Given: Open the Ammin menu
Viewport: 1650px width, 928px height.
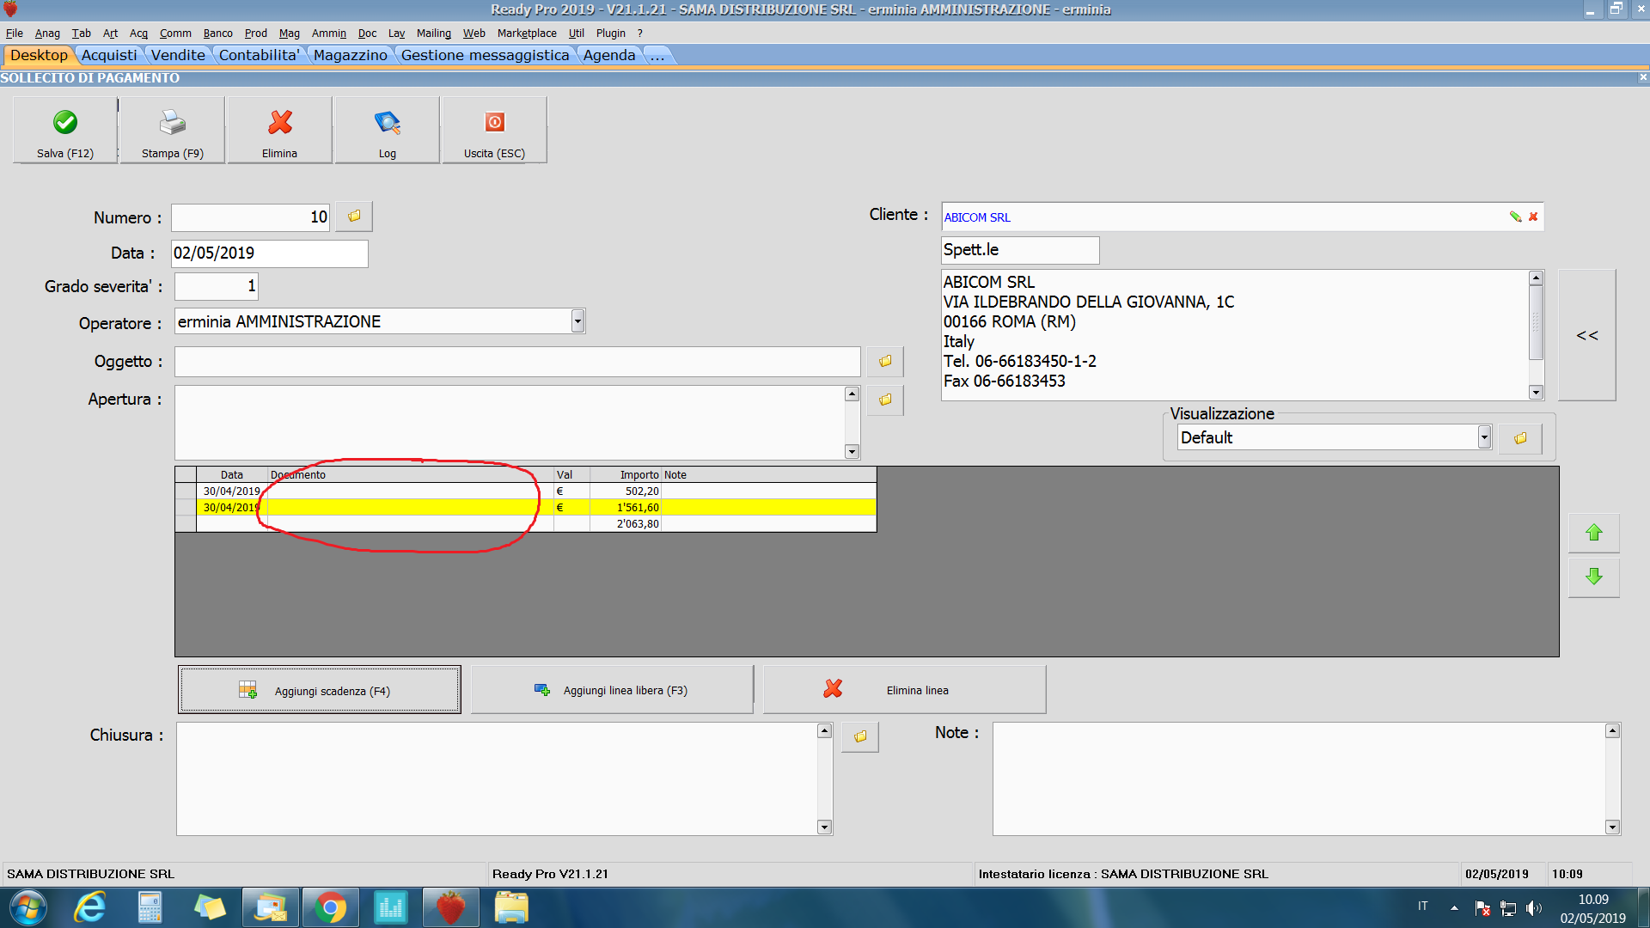Looking at the screenshot, I should coord(329,34).
